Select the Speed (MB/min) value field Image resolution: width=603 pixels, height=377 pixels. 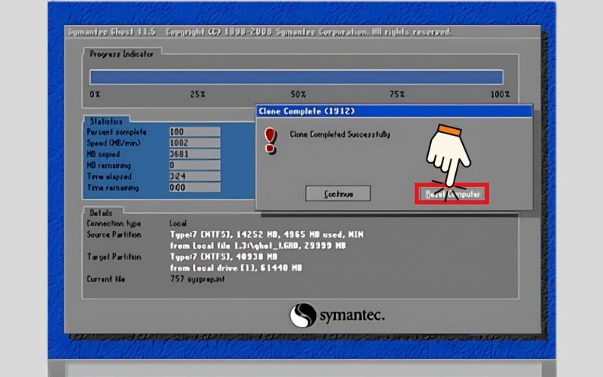(x=194, y=143)
